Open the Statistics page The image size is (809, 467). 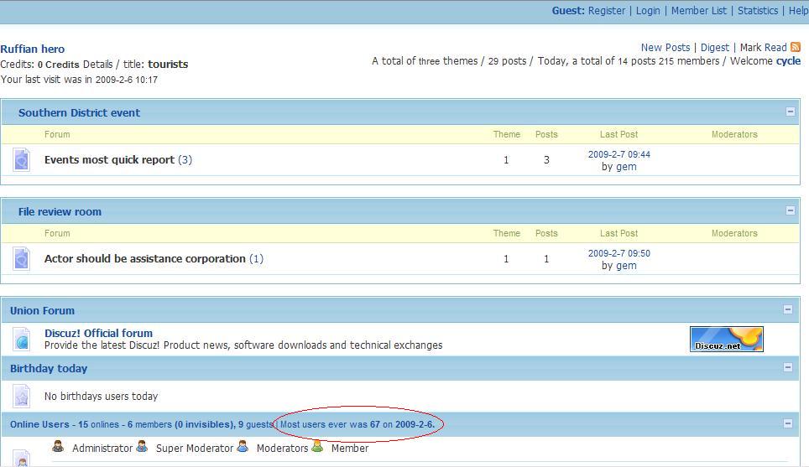[x=758, y=11]
